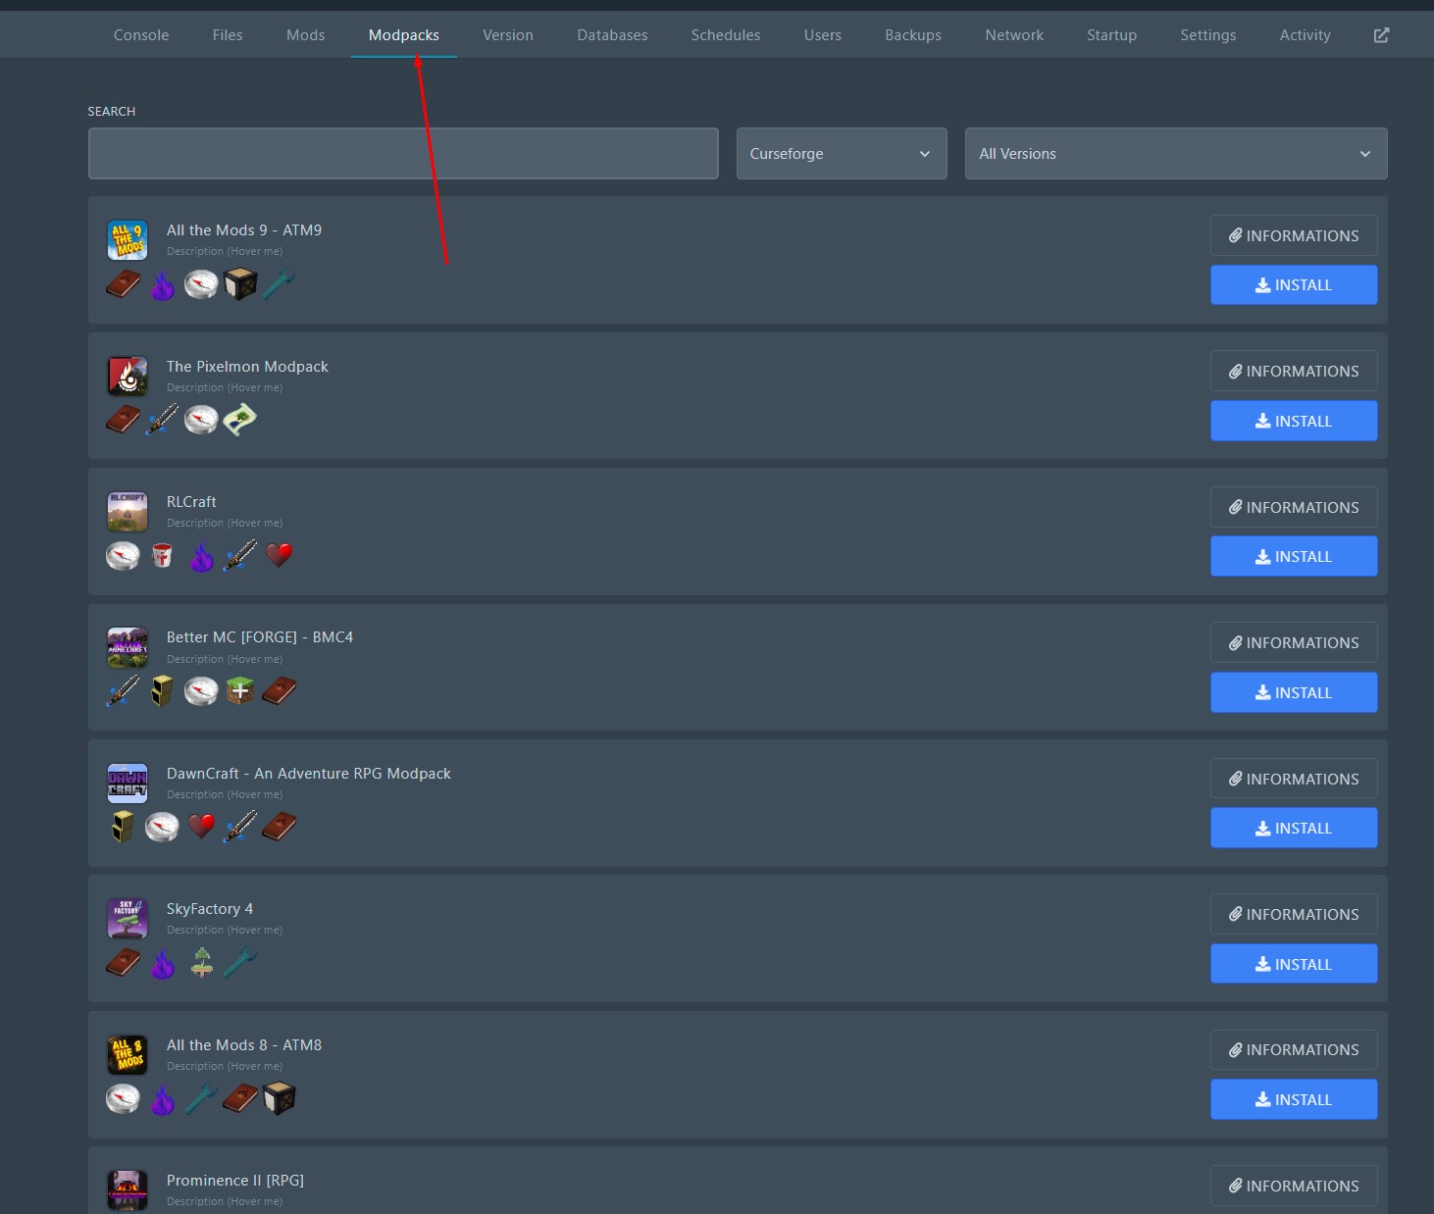
Task: Open the external link icon in the nav bar
Action: [1381, 35]
